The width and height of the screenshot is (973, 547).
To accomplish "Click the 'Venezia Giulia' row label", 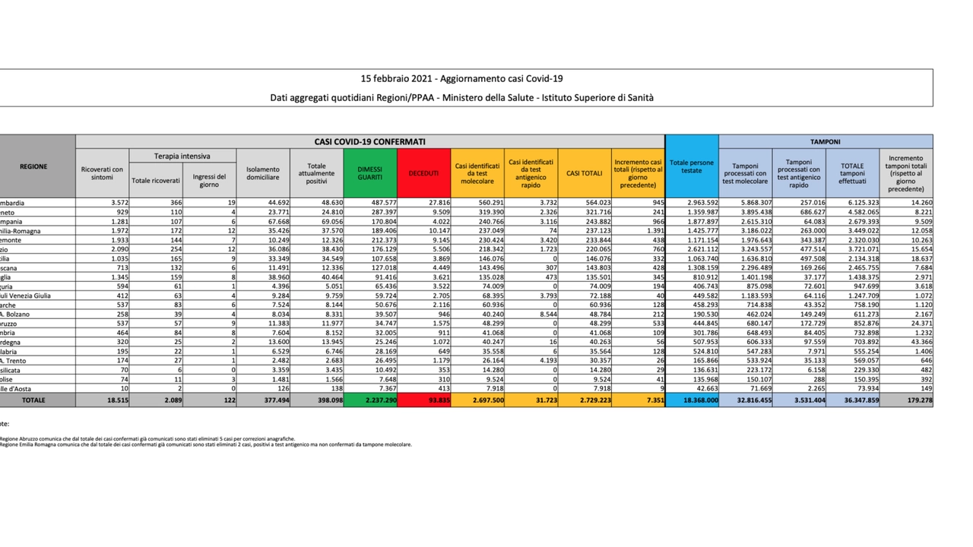I will click(26, 296).
